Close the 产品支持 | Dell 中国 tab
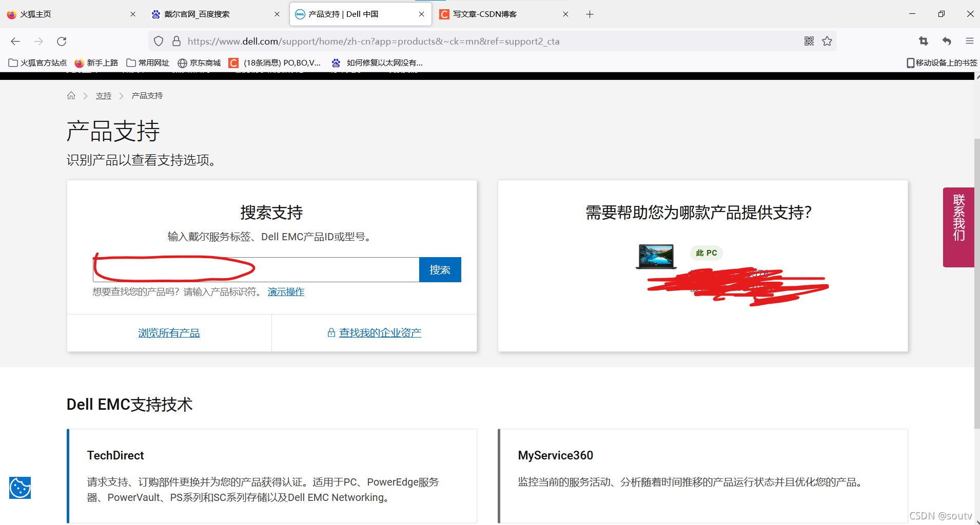The width and height of the screenshot is (980, 525). tap(421, 14)
